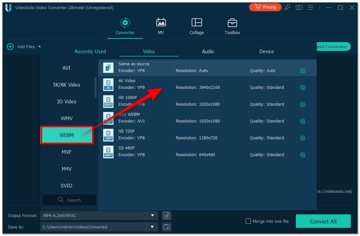Click the Convert All button
The height and width of the screenshot is (236, 360).
point(323,221)
